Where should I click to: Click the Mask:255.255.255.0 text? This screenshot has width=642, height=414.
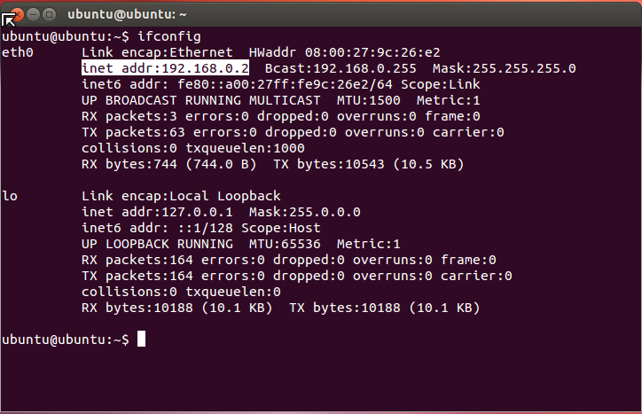504,68
